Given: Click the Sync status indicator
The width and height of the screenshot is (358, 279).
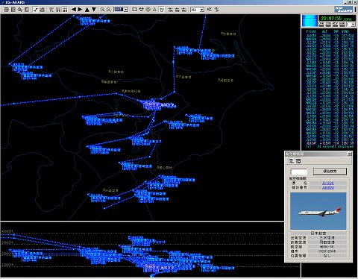Looking at the screenshot, I should pos(328,24).
